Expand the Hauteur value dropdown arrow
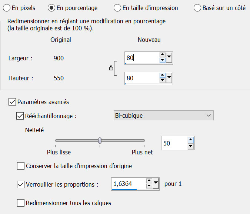 [169, 78]
